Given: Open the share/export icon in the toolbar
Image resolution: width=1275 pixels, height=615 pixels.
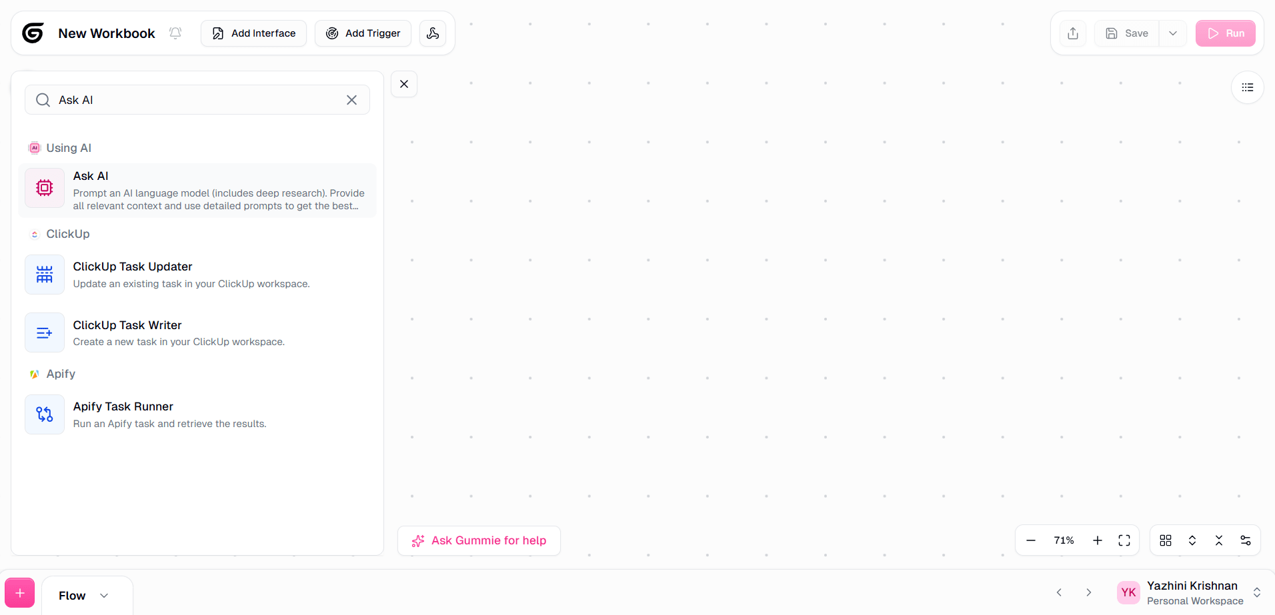Looking at the screenshot, I should pyautogui.click(x=1072, y=33).
